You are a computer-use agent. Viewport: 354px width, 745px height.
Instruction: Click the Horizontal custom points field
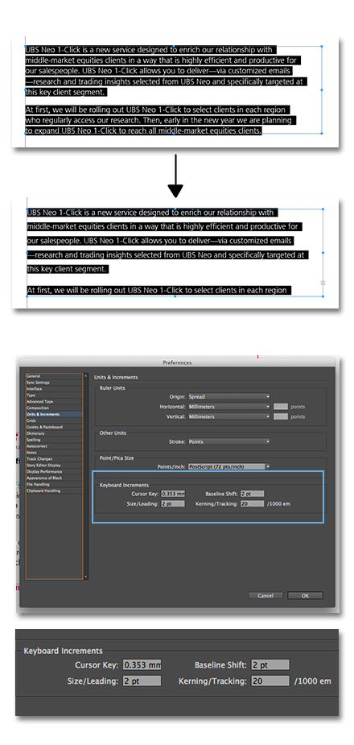point(281,407)
